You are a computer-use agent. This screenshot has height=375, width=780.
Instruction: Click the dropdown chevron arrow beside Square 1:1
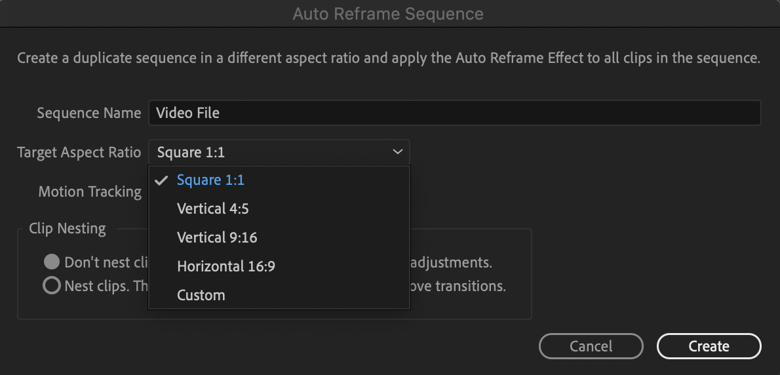(397, 152)
